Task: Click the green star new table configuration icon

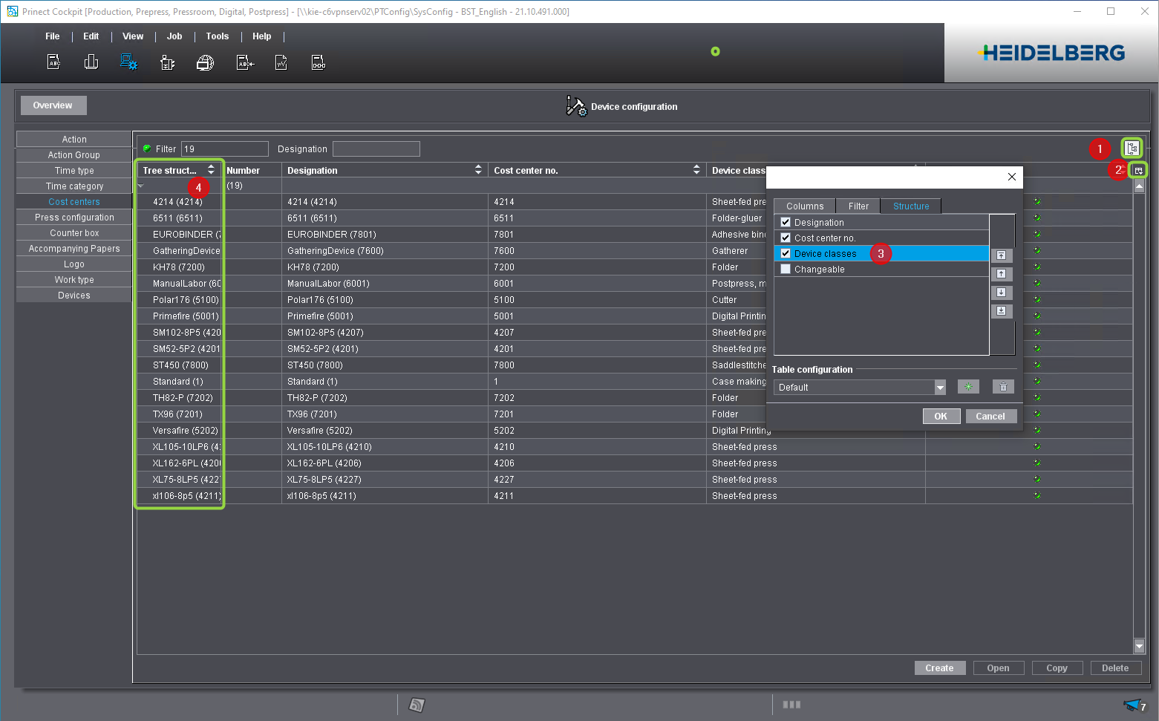Action: click(x=968, y=387)
